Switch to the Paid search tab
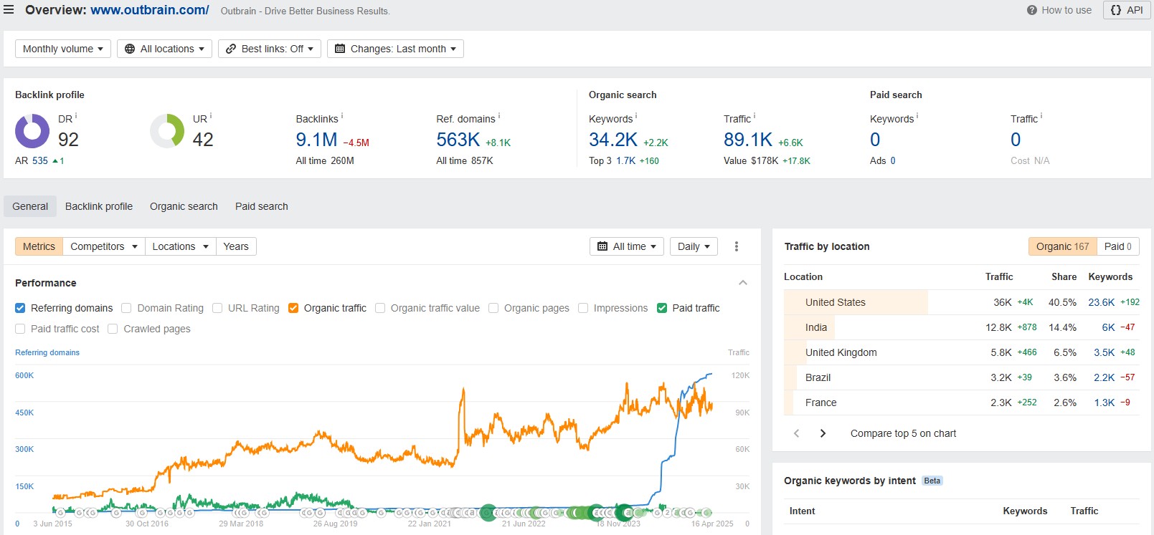1154x535 pixels. 262,206
